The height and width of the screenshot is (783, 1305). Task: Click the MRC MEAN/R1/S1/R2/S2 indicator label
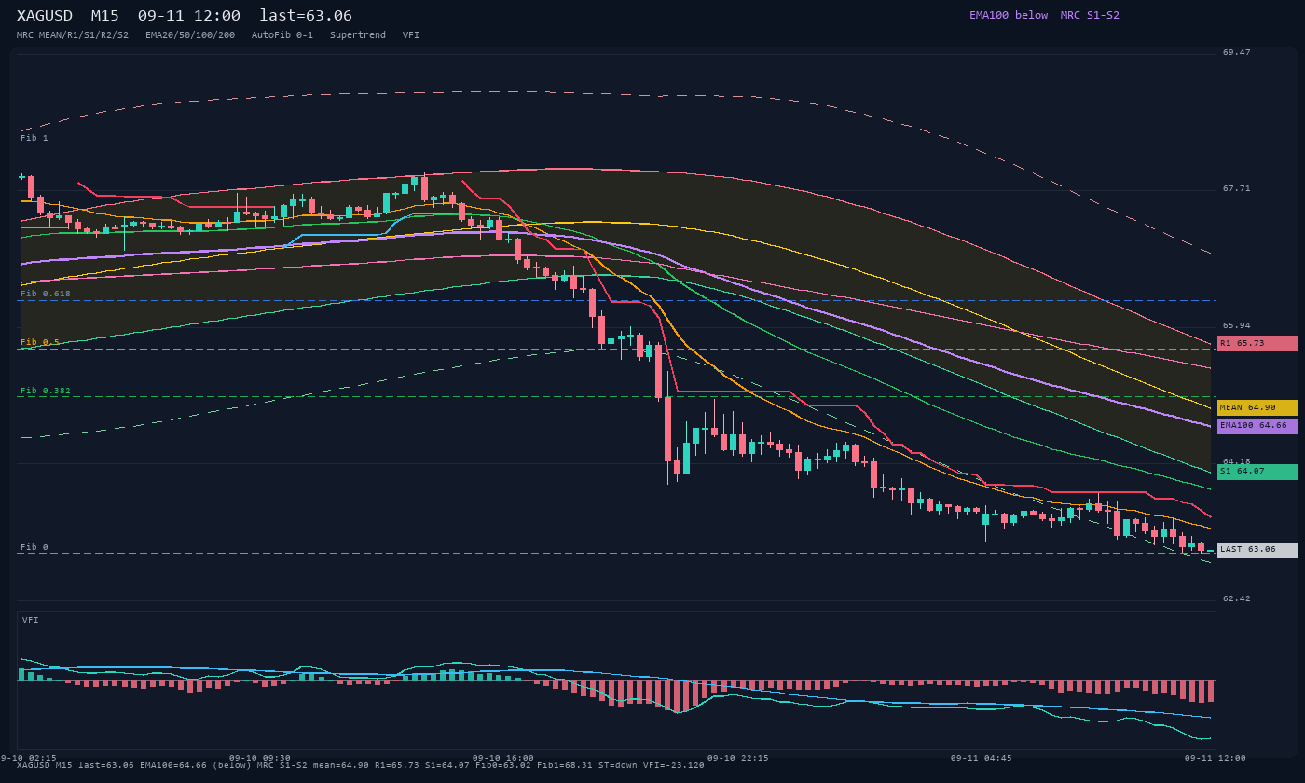click(73, 35)
